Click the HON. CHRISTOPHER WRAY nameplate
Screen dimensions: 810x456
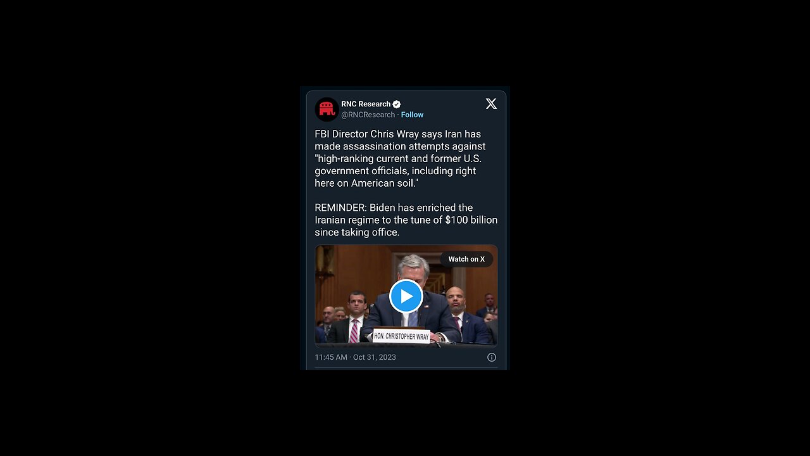401,336
